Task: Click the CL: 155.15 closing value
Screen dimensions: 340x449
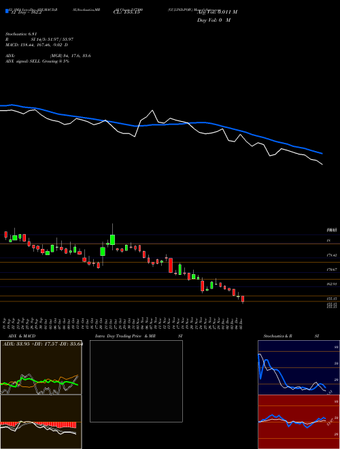Action: point(126,12)
